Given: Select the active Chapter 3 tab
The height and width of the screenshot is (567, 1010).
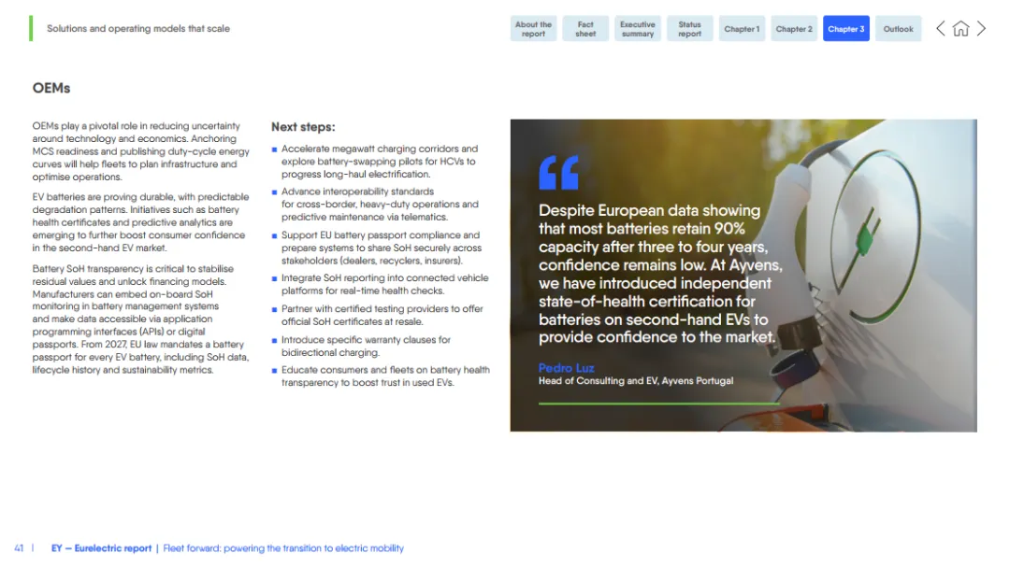Looking at the screenshot, I should point(845,29).
